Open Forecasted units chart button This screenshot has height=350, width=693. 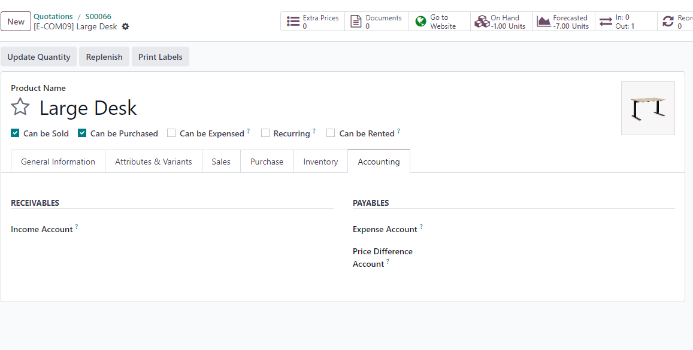point(564,22)
